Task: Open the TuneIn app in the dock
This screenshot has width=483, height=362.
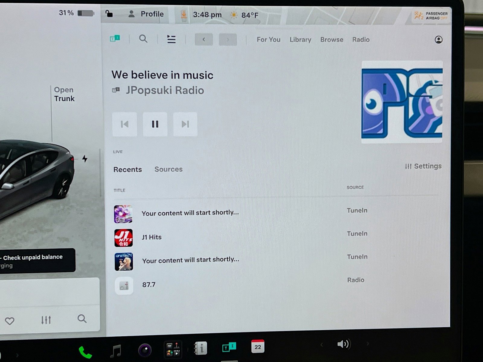Action: pos(229,348)
